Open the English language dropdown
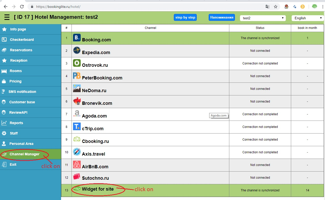Viewport: 325px width, 200px height. 308,18
